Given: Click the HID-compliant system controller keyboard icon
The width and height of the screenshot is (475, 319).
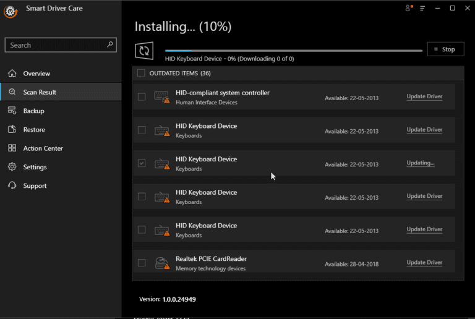Looking at the screenshot, I should [161, 97].
